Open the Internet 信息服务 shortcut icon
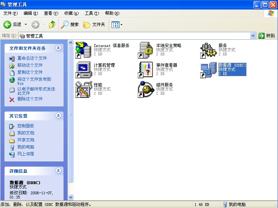This screenshot has width=278, height=208. click(x=83, y=50)
